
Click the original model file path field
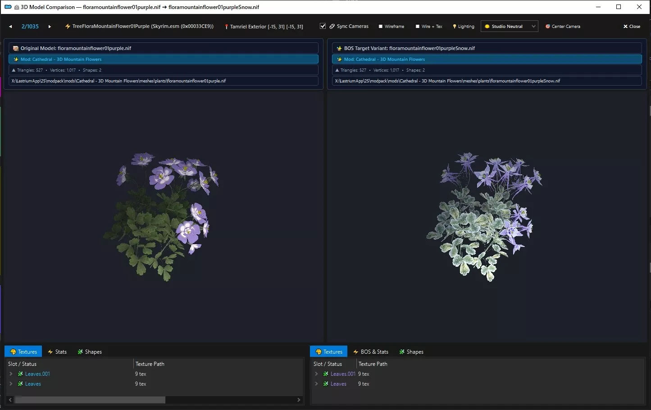(164, 81)
